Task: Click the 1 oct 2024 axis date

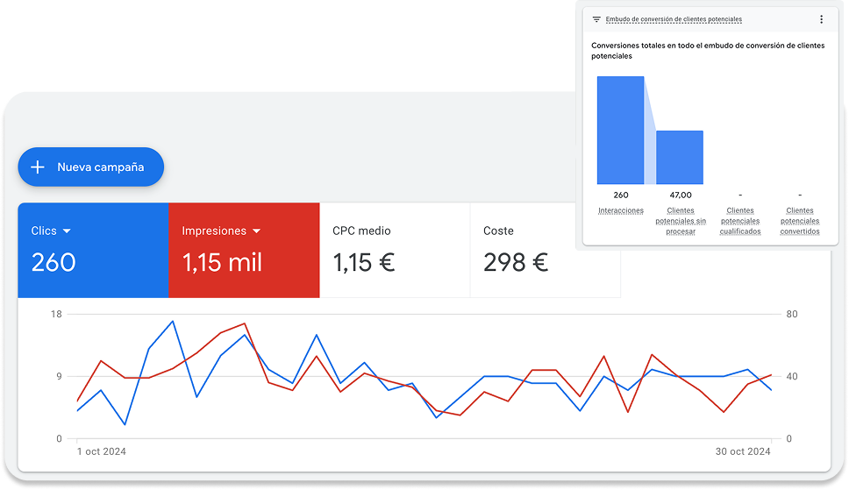Action: pos(103,452)
